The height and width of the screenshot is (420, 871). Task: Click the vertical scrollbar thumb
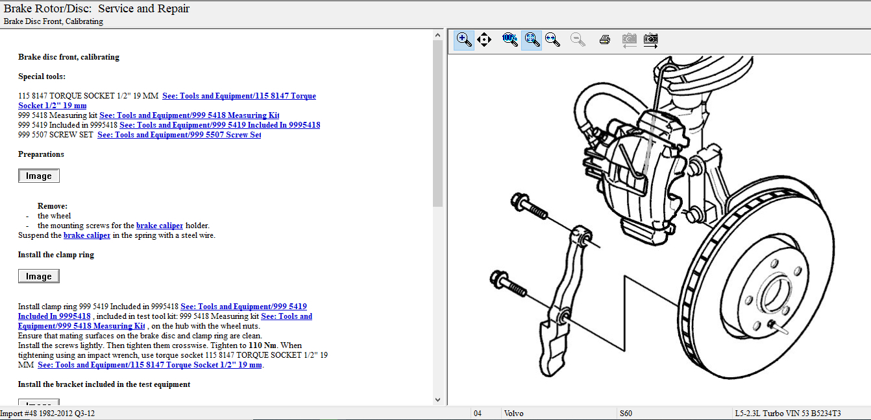pos(437,123)
